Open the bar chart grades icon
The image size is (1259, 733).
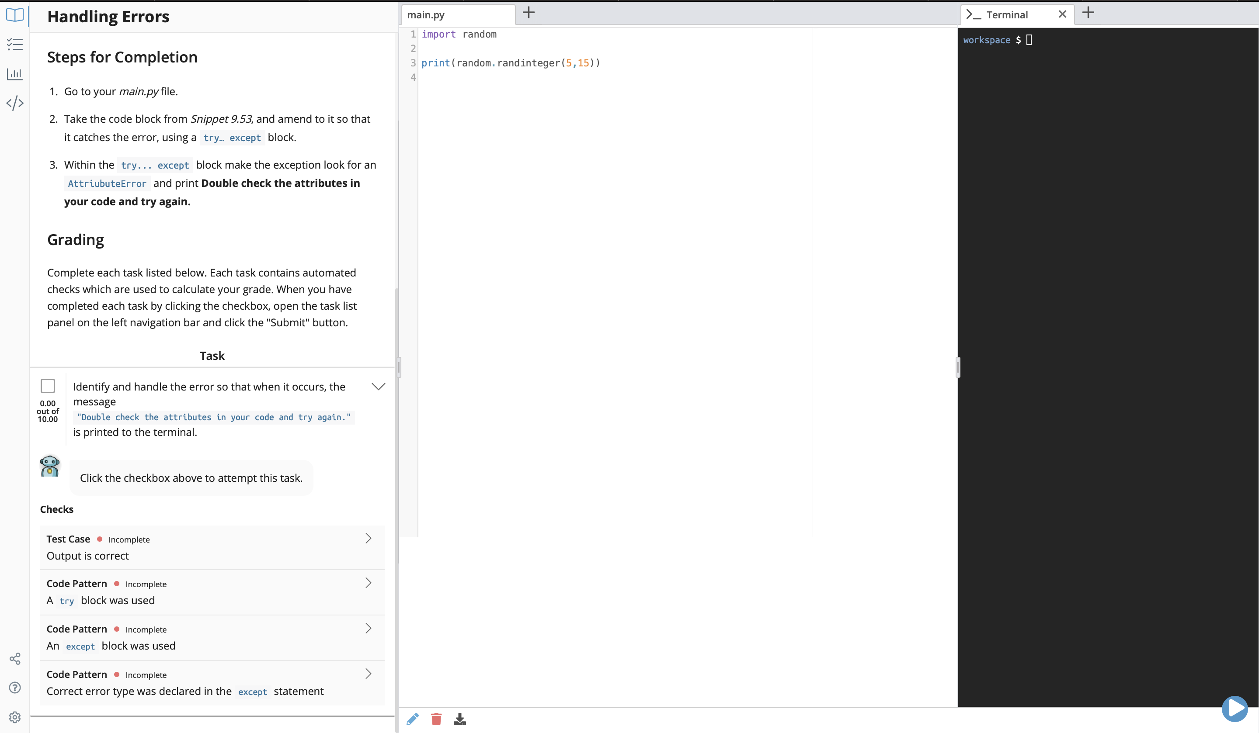point(15,74)
